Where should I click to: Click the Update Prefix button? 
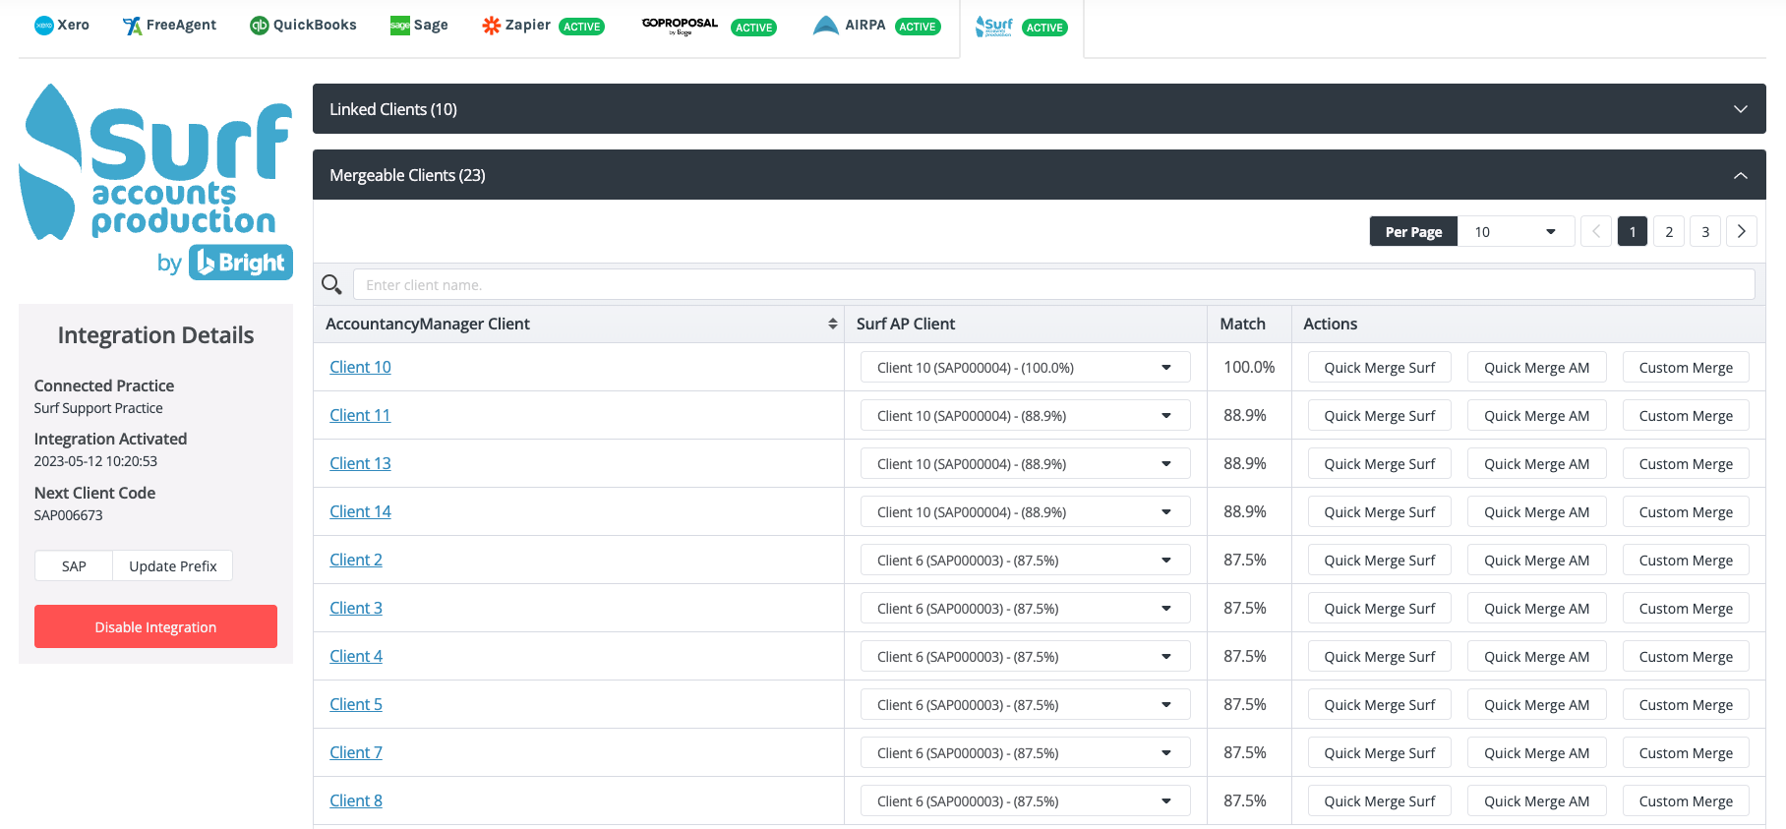click(x=173, y=566)
